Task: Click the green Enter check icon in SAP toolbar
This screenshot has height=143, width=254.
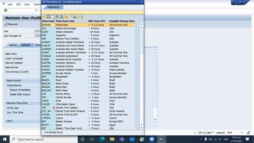Action: (x=6, y=10)
